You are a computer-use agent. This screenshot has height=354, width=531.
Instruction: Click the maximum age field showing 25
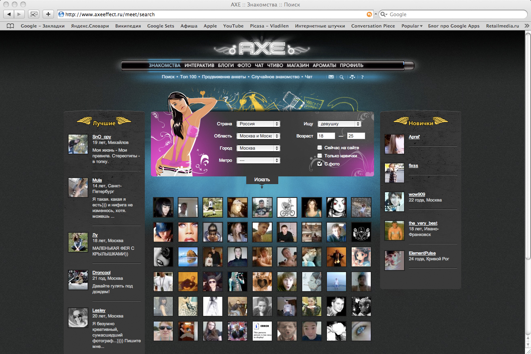tap(356, 136)
